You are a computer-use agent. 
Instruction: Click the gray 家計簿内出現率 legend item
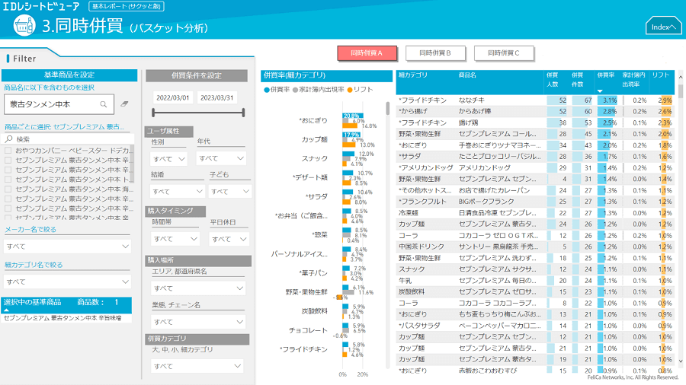pos(318,90)
